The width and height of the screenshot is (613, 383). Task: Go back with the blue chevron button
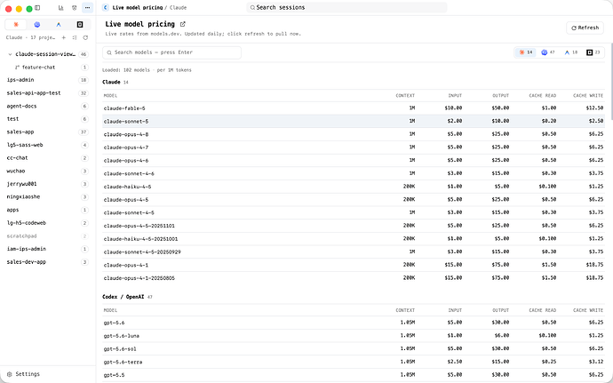[x=105, y=7]
